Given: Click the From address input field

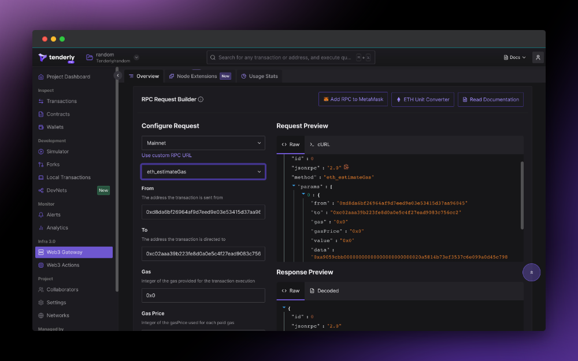Looking at the screenshot, I should click(203, 212).
